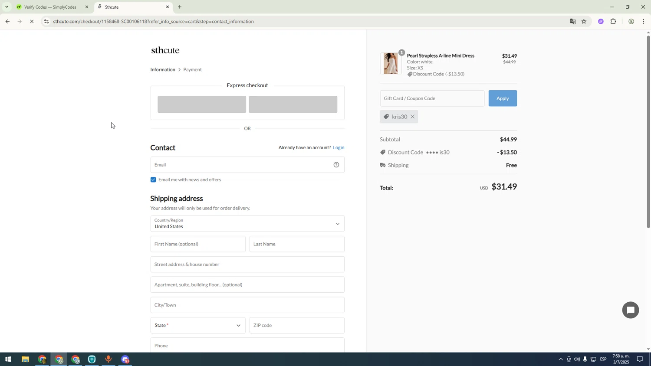Open the notification center icon

click(x=640, y=359)
